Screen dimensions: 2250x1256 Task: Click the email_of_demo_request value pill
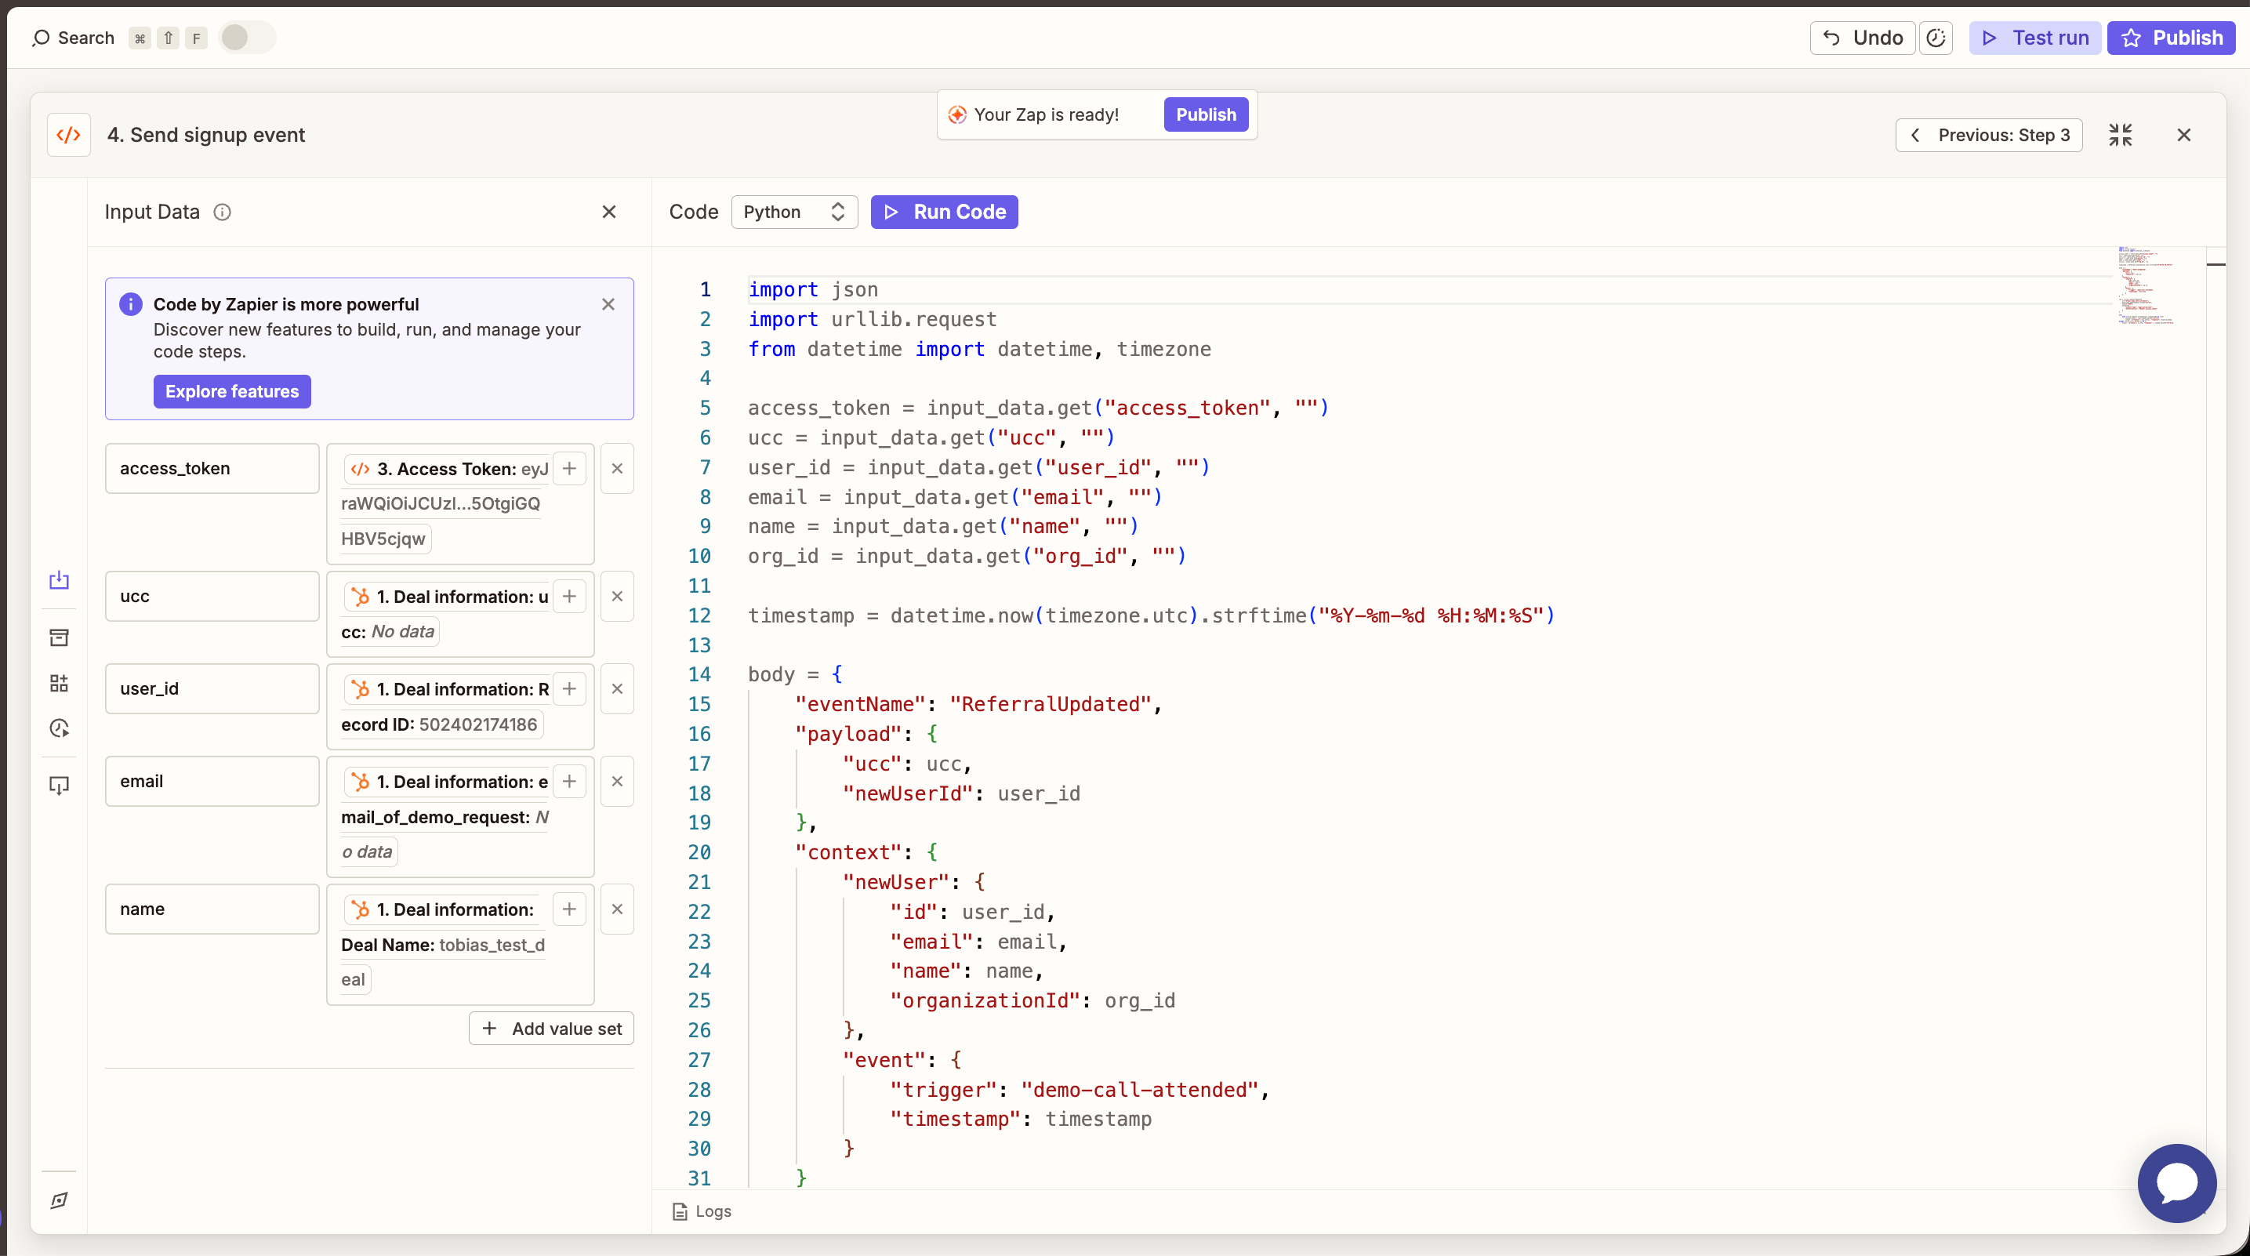pyautogui.click(x=445, y=818)
